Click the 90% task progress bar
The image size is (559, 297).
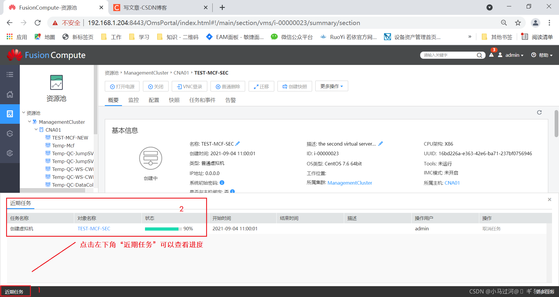tap(162, 229)
